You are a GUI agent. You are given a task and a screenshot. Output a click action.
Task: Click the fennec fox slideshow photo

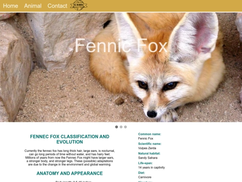click(121, 67)
